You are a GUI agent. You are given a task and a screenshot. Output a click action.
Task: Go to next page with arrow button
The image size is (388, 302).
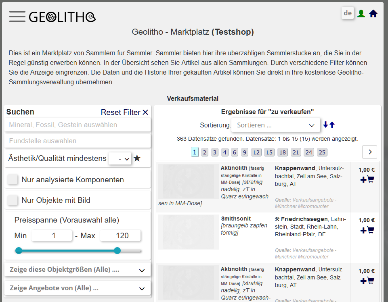point(369,152)
